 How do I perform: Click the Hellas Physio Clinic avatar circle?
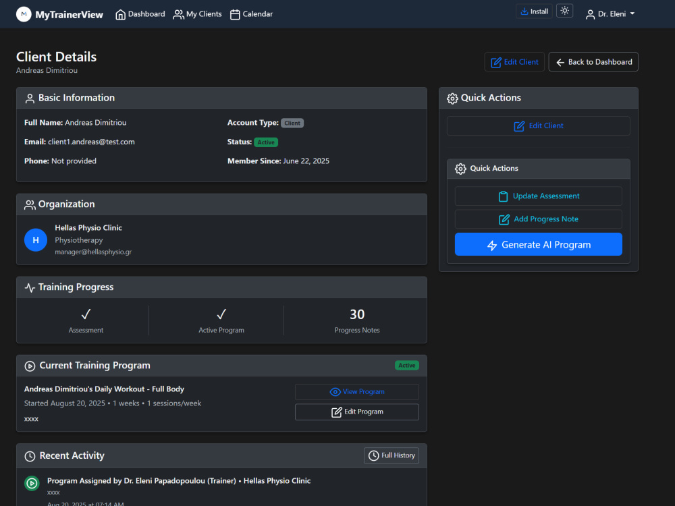click(36, 240)
